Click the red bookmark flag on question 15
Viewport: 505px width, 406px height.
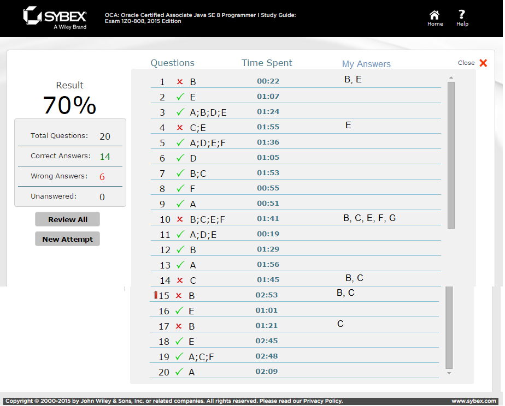pos(156,295)
